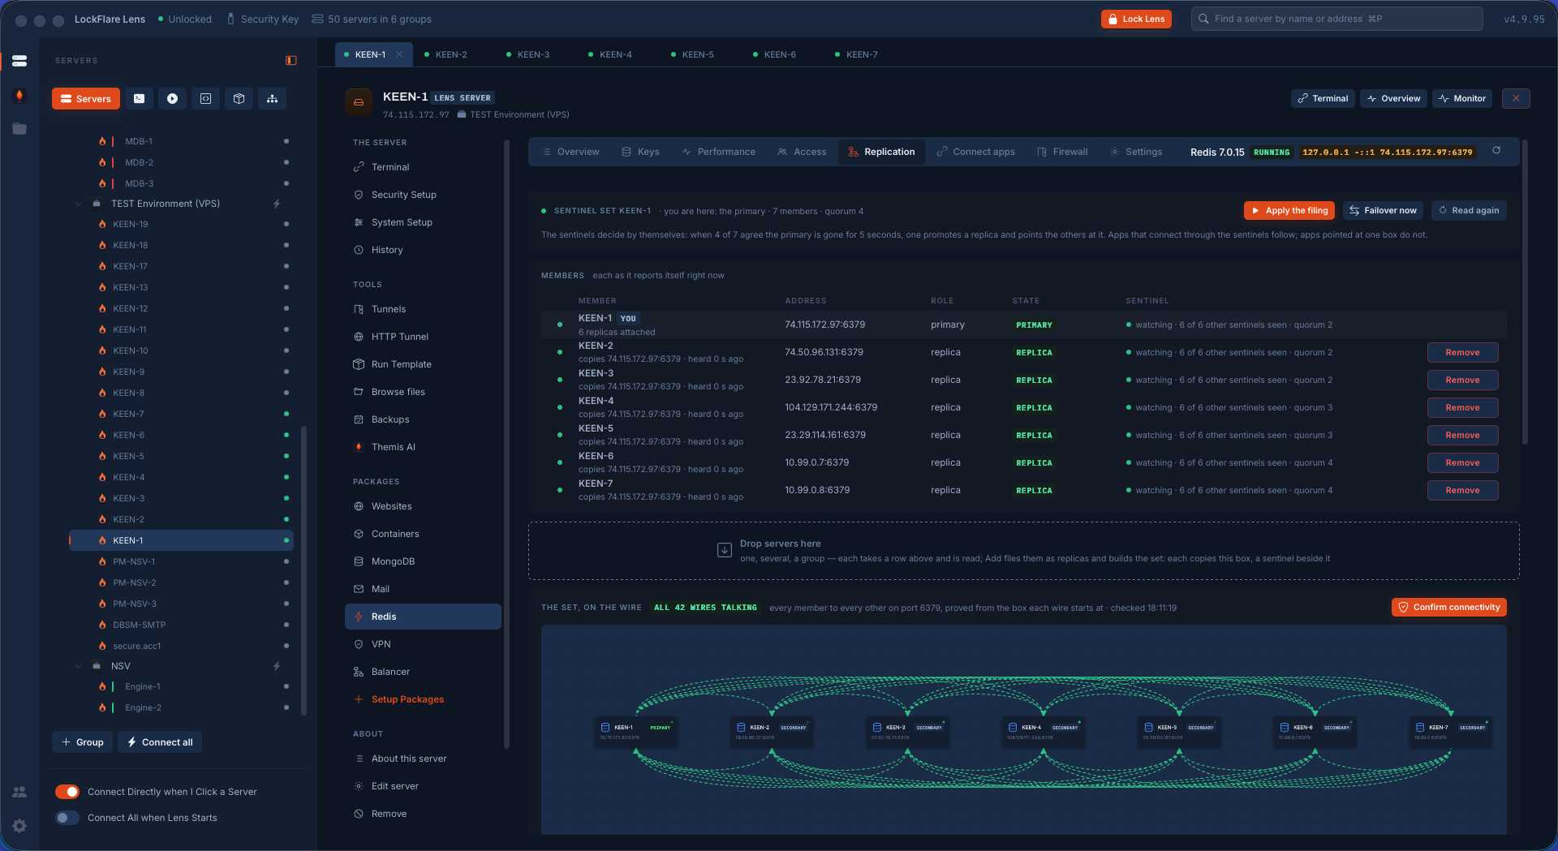Select Engine-1 in the server tree
The width and height of the screenshot is (1558, 851).
(x=182, y=686)
